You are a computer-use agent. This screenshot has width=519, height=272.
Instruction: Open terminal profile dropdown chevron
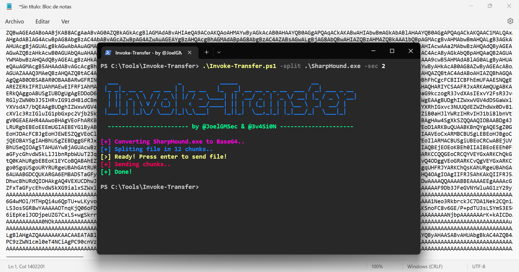tap(219, 52)
